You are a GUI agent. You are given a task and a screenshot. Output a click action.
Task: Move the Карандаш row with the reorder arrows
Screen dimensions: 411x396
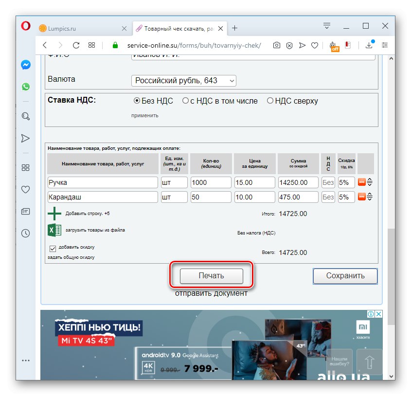pyautogui.click(x=370, y=197)
